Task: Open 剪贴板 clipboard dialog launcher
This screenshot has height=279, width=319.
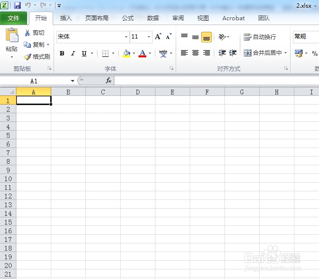Action: pyautogui.click(x=49, y=68)
